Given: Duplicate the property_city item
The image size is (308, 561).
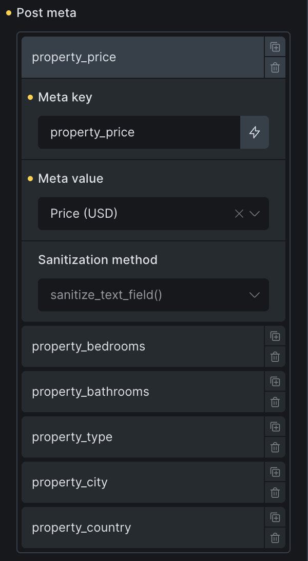Looking at the screenshot, I should 275,472.
